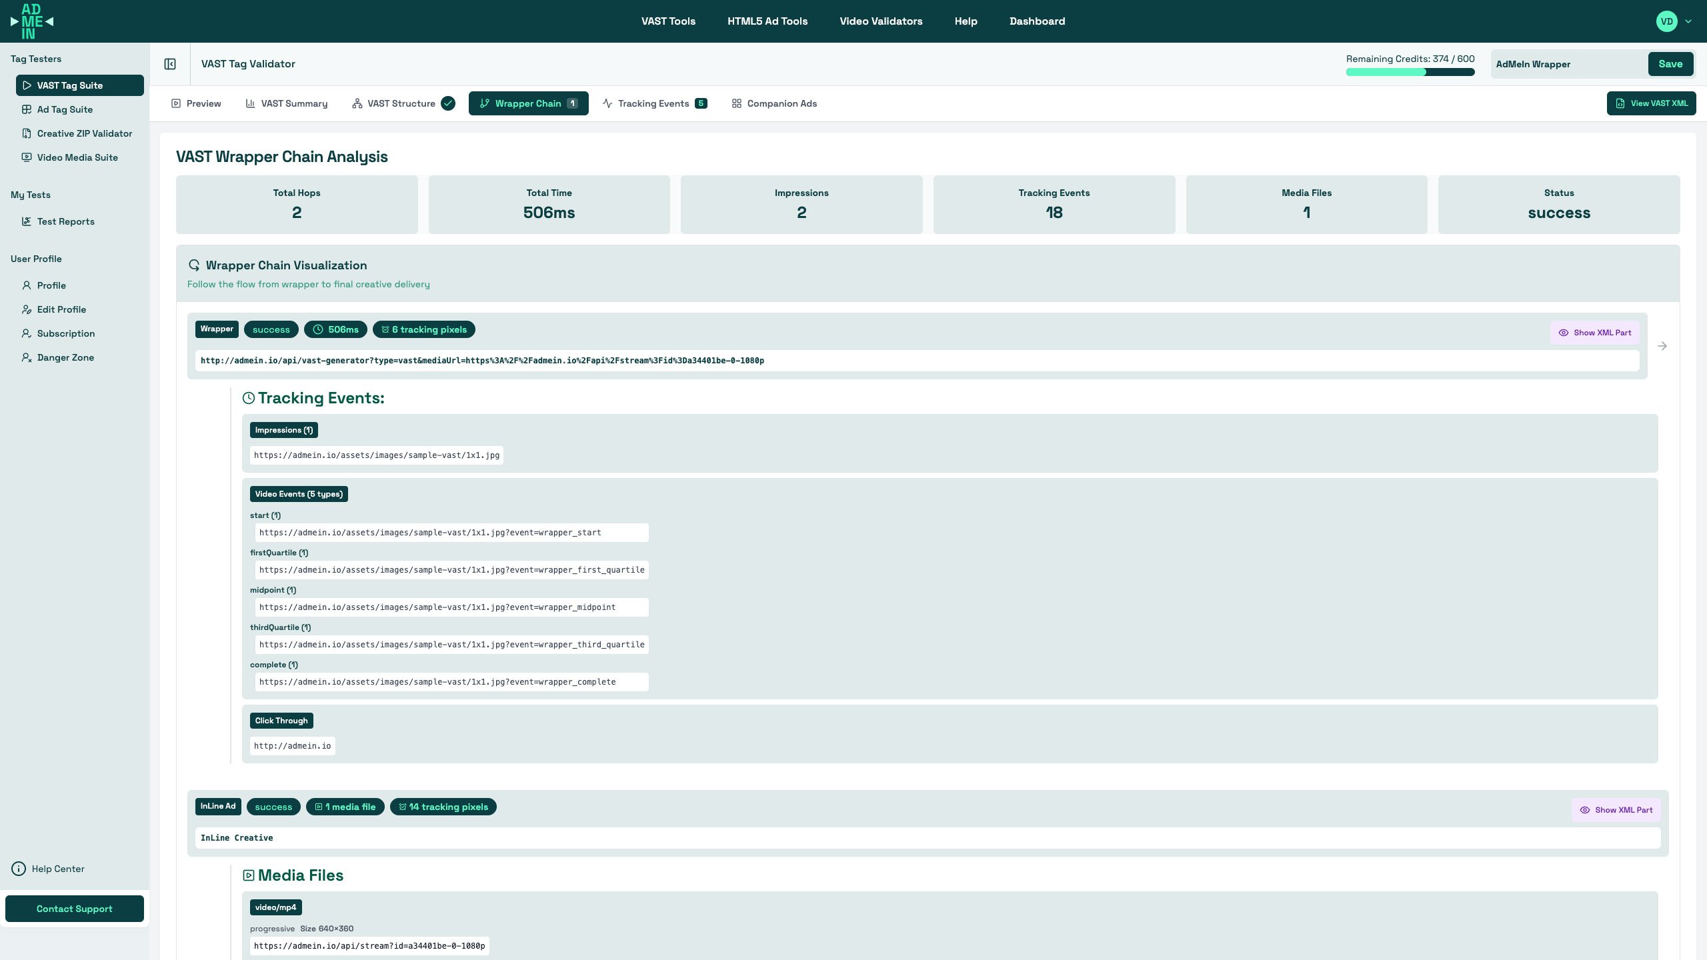Click arrow right of Wrapper row
Viewport: 1707px width, 960px height.
pyautogui.click(x=1662, y=346)
